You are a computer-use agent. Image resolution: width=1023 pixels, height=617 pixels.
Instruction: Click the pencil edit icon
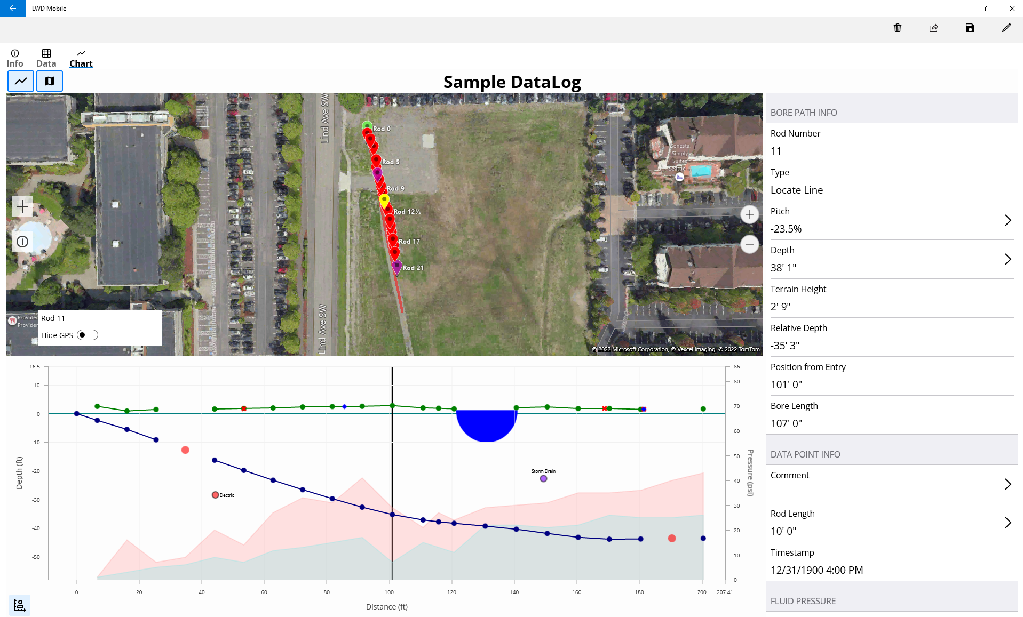click(x=1006, y=28)
